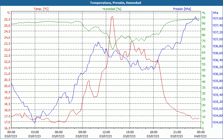Click the '936,40' pressure axis value
The width and height of the screenshot is (223, 139).
tap(218, 60)
